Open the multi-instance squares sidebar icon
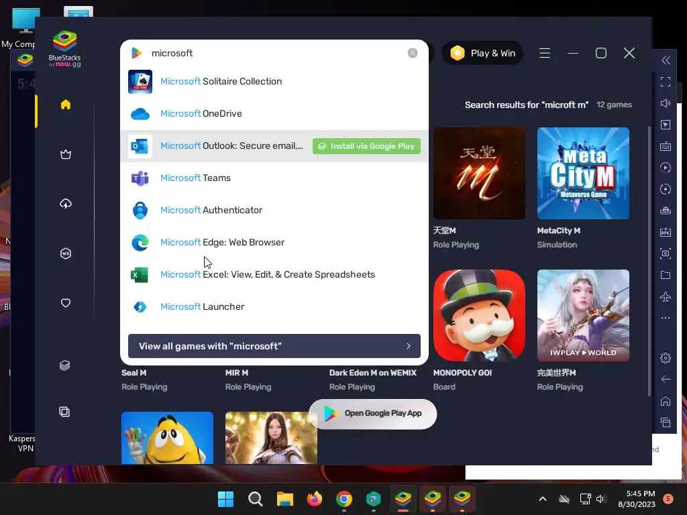 tap(64, 412)
